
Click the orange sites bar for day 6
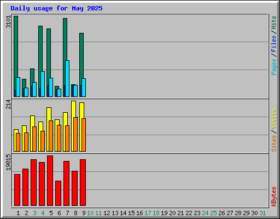click(x=59, y=138)
